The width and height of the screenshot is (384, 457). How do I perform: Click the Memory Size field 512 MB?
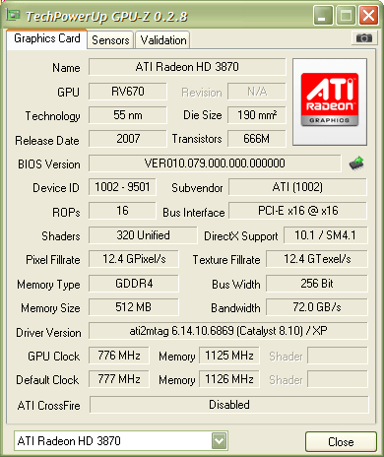(134, 307)
